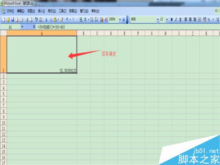Click the fx Insert Function icon
Screen dimensions: 220x165
pyautogui.click(x=34, y=27)
